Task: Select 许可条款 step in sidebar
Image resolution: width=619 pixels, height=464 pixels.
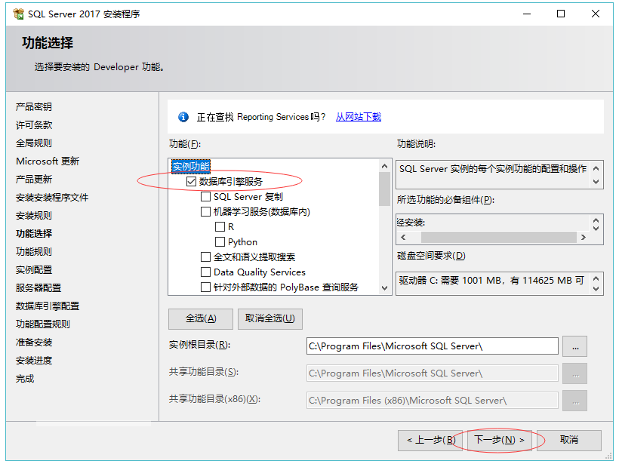Action: 34,125
